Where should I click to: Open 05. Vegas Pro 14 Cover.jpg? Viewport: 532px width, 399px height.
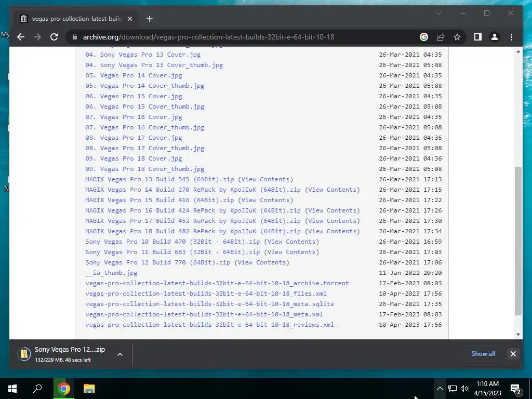point(134,75)
